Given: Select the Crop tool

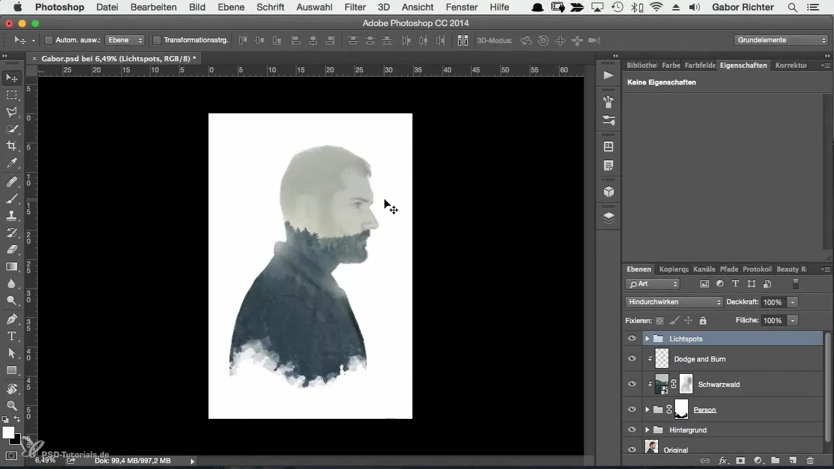Looking at the screenshot, I should tap(12, 146).
